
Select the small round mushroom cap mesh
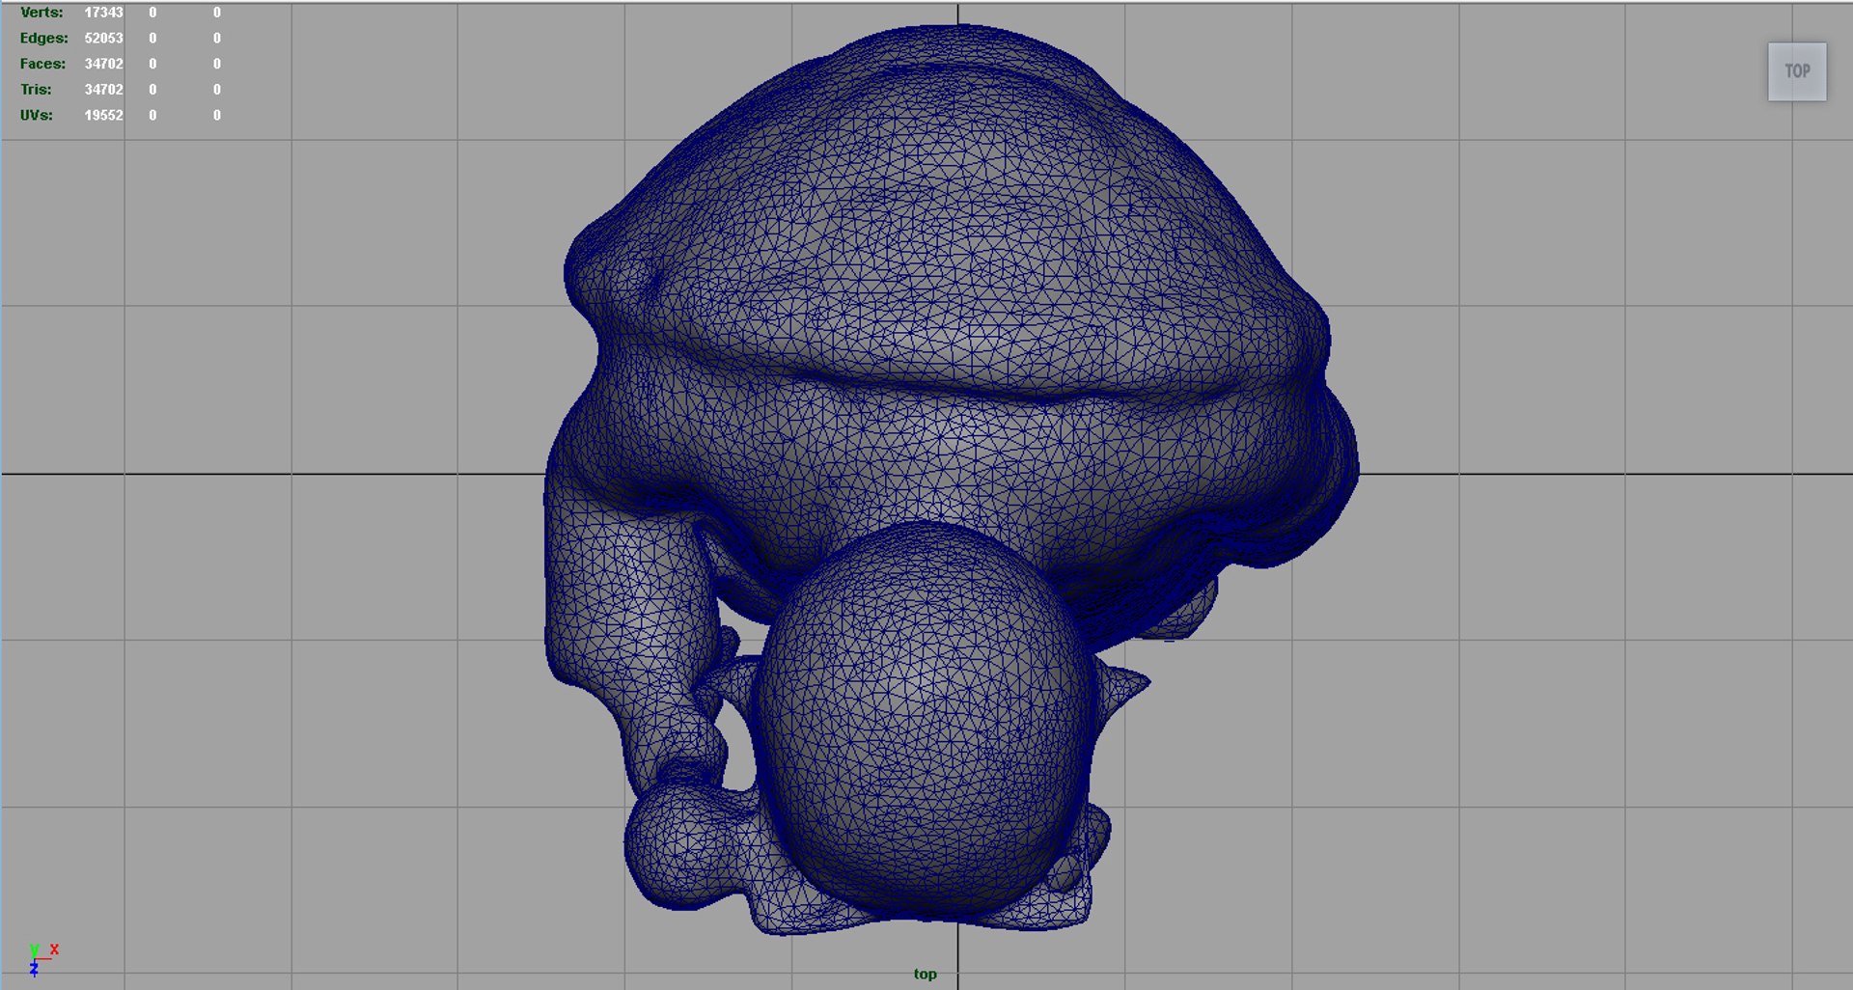(925, 719)
